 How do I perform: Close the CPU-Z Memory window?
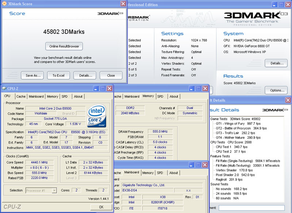click(205, 88)
